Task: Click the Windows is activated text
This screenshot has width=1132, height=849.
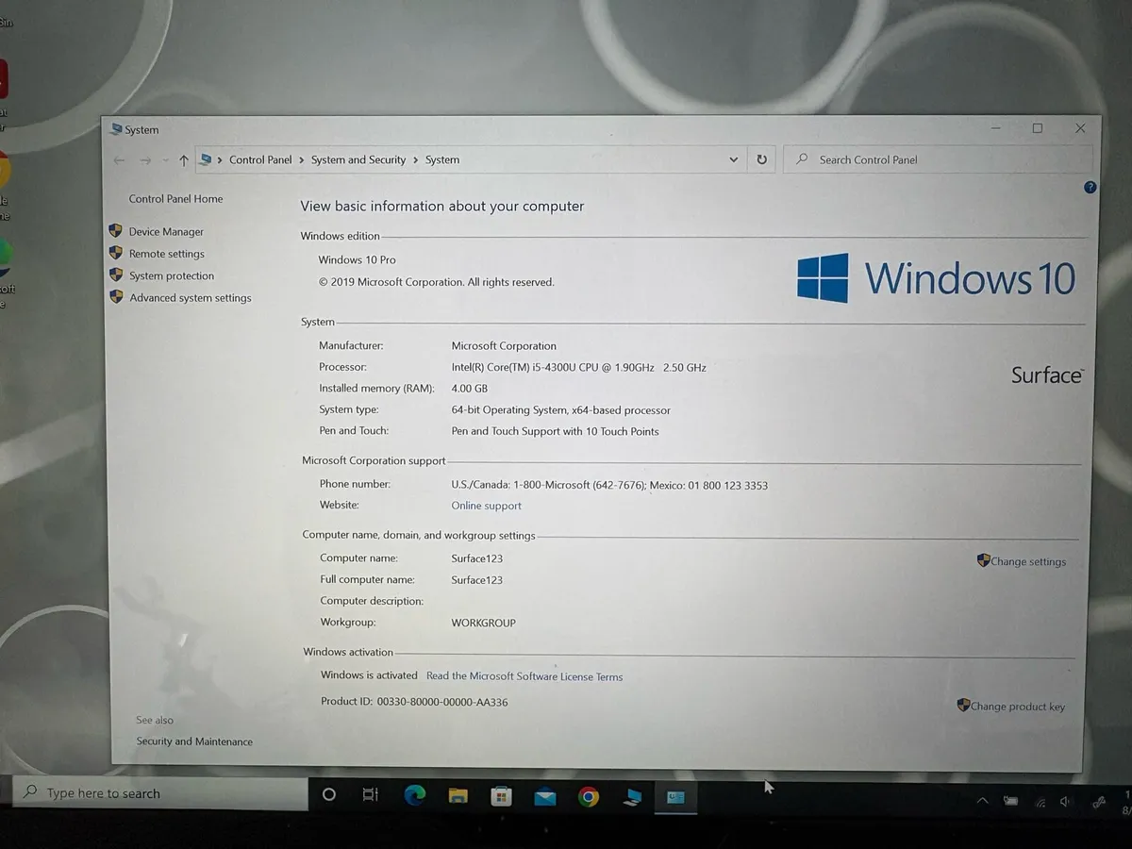Action: 369,675
